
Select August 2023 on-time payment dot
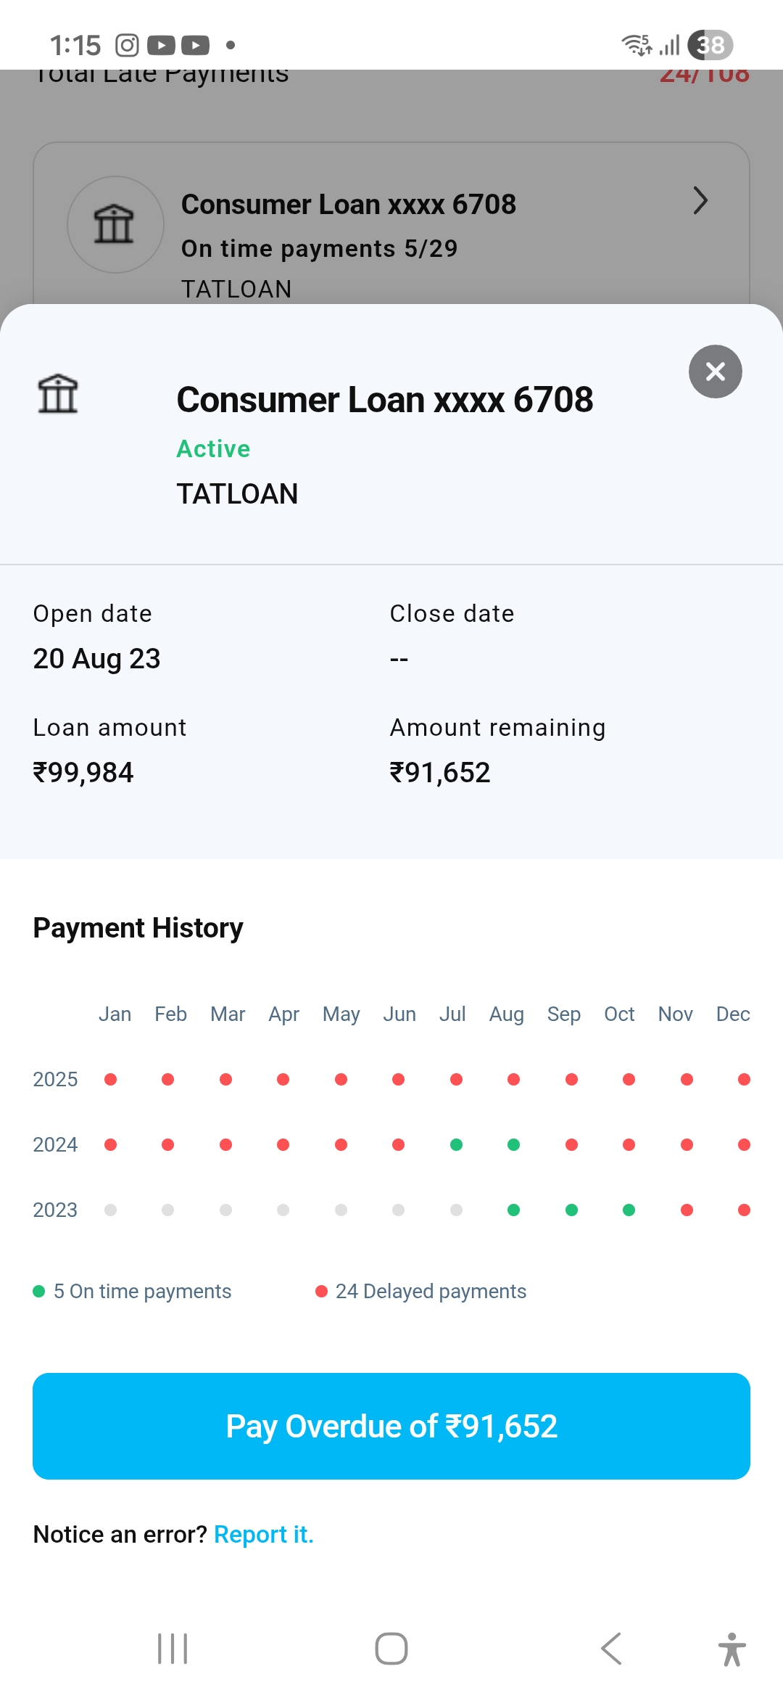coord(513,1210)
